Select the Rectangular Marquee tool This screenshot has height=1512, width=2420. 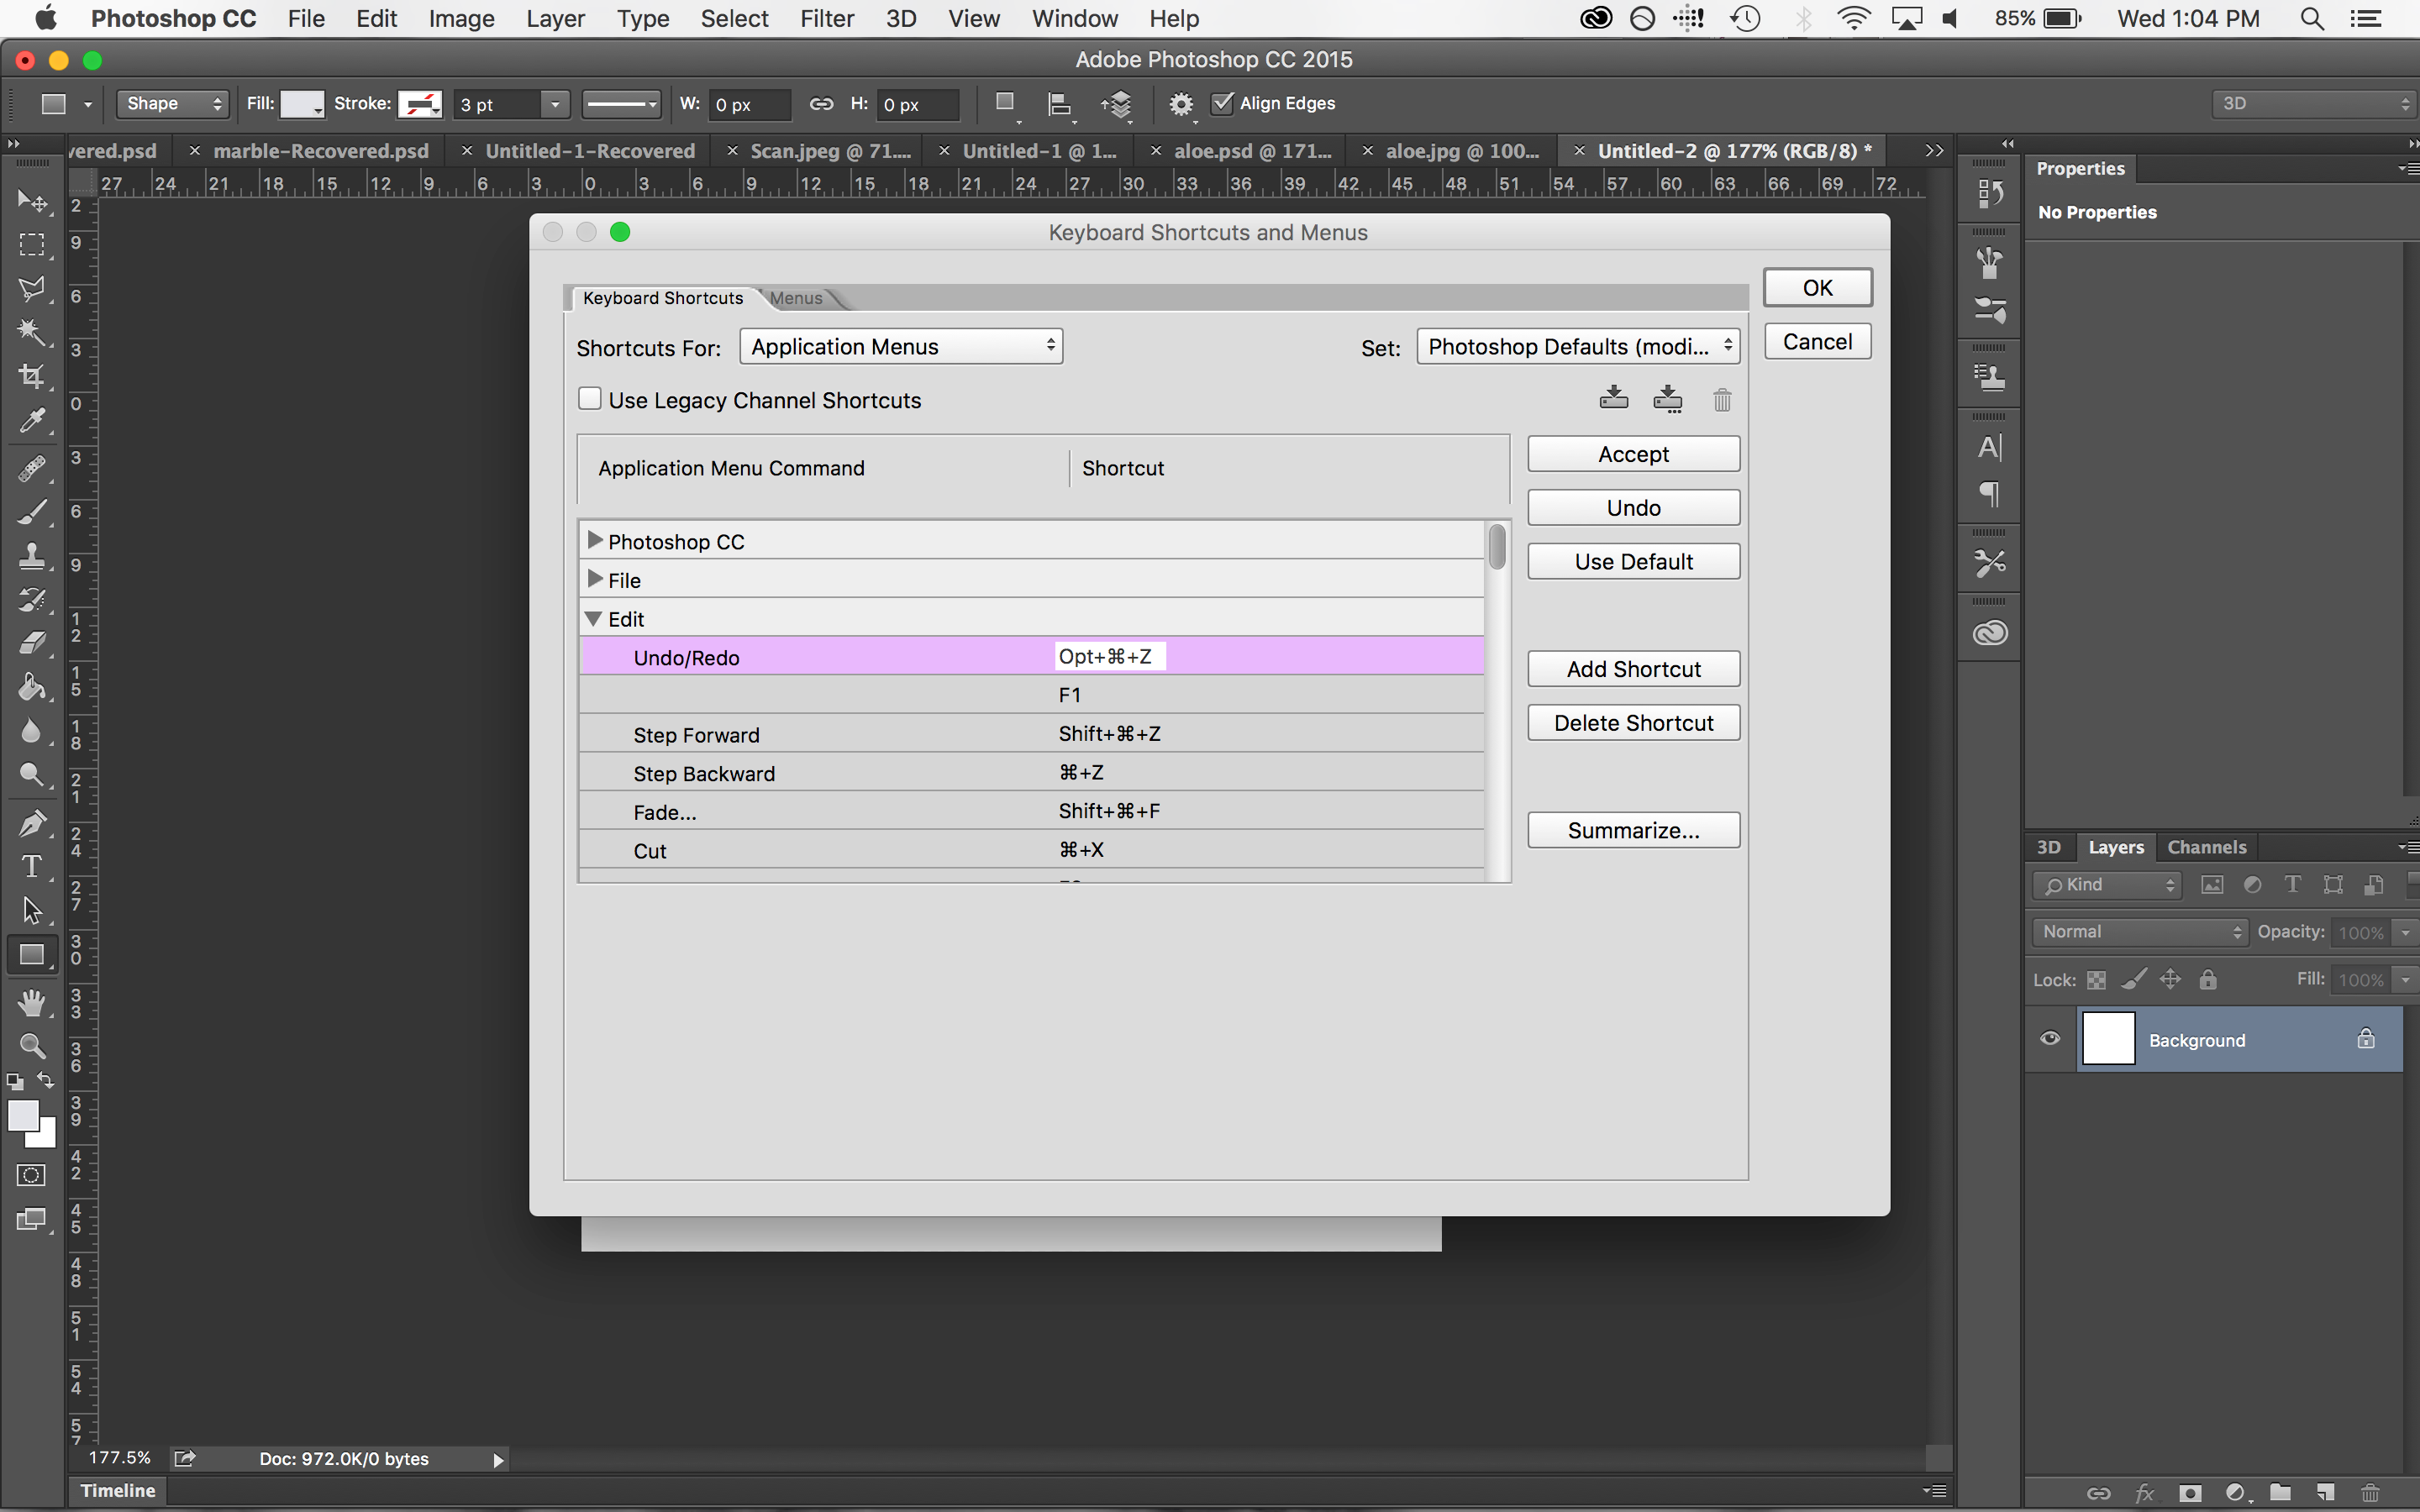point(32,245)
